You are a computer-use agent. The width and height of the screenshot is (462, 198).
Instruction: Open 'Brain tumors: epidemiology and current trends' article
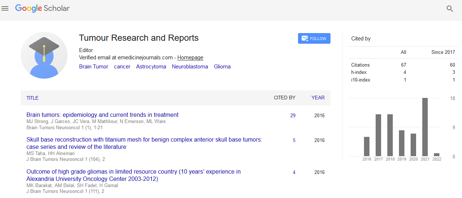(x=102, y=115)
